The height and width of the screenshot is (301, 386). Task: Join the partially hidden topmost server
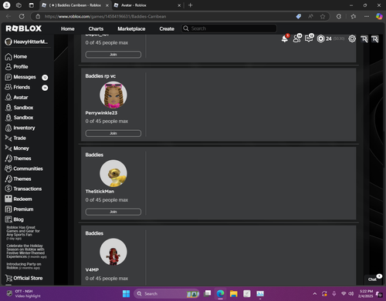[x=113, y=55]
